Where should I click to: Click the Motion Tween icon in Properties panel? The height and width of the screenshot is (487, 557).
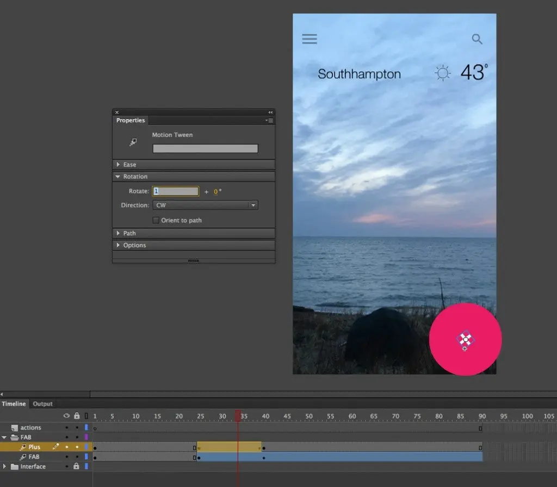pos(133,141)
